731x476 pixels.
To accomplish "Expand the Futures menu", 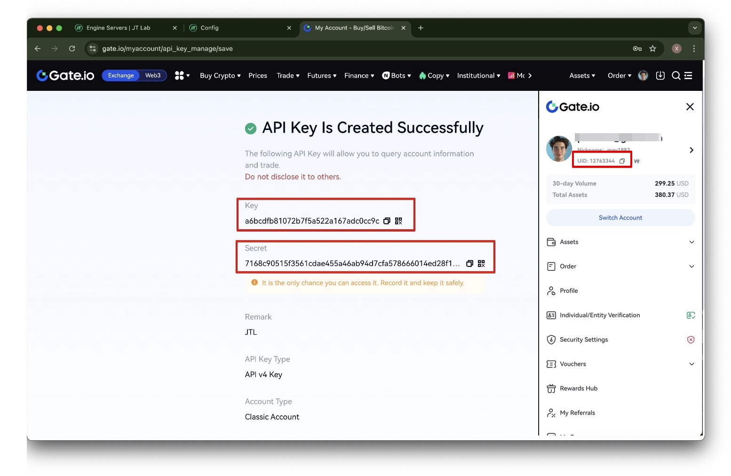I will point(322,75).
